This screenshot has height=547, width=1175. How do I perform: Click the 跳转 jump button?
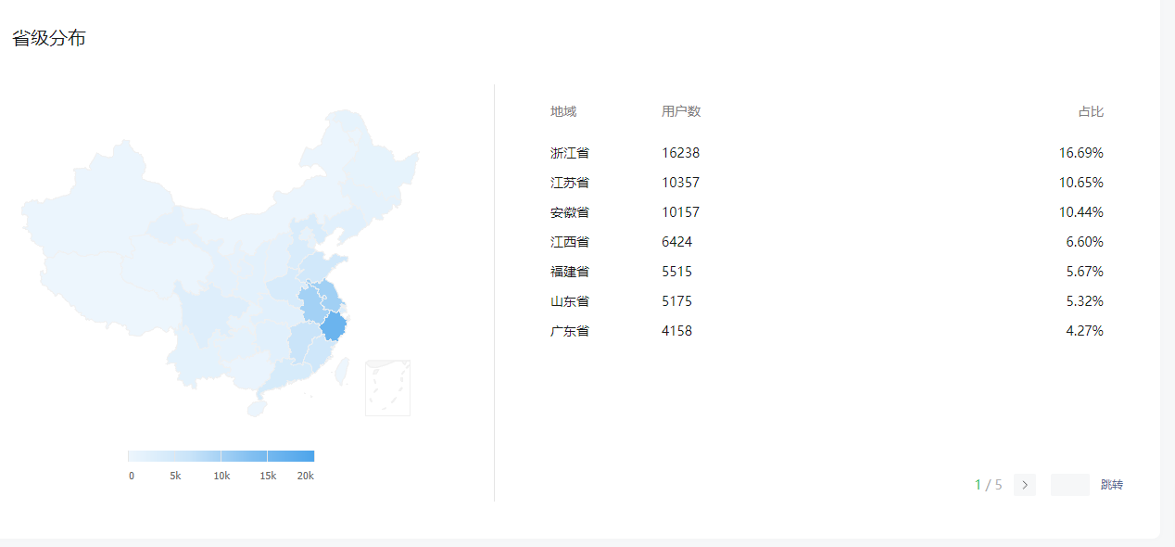[1112, 485]
